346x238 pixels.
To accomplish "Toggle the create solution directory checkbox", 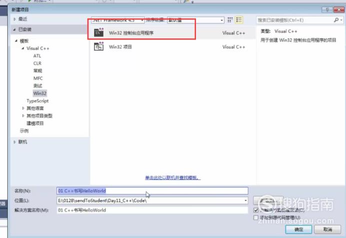I will (x=256, y=210).
